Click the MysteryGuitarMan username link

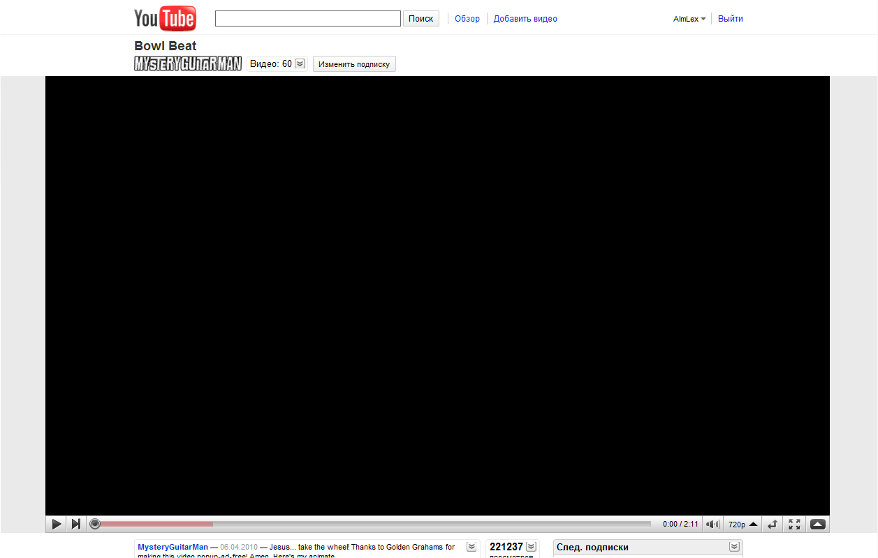[173, 546]
